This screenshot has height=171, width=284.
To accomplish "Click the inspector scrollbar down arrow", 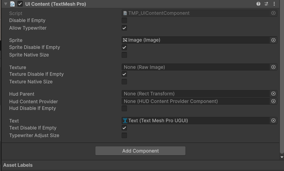I will pyautogui.click(x=282, y=157).
